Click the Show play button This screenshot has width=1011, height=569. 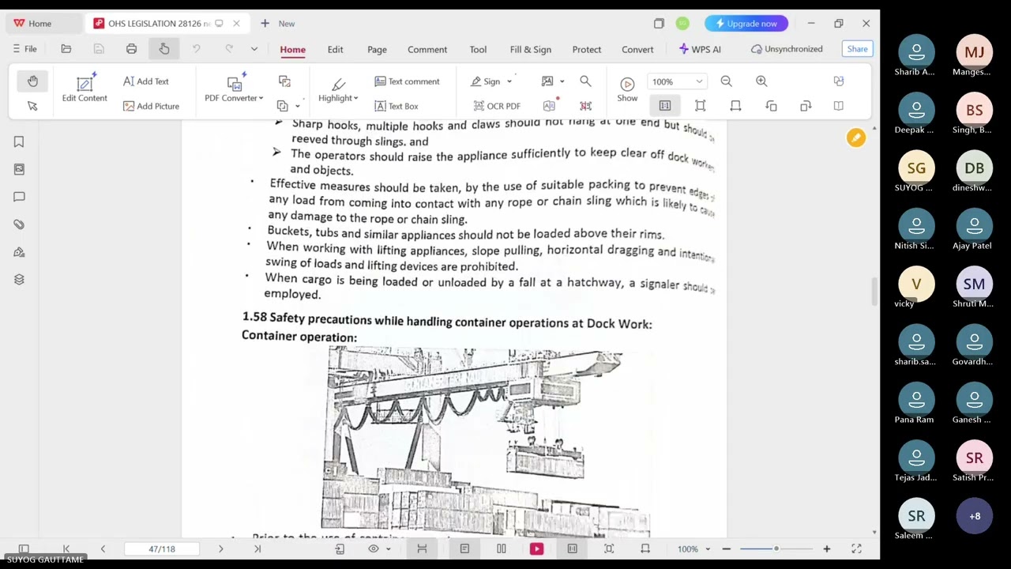(x=627, y=89)
